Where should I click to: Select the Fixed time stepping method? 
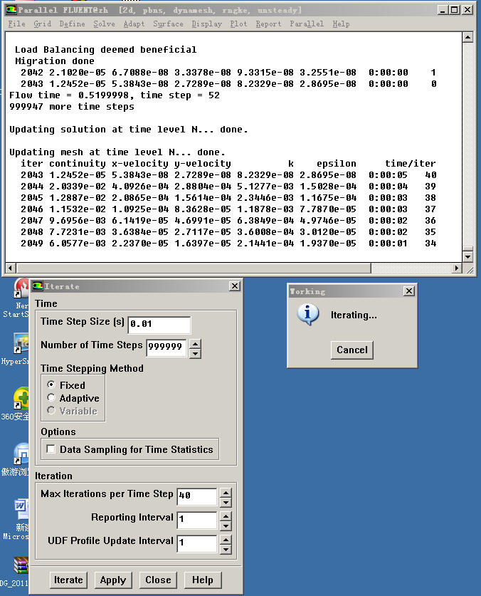[51, 385]
